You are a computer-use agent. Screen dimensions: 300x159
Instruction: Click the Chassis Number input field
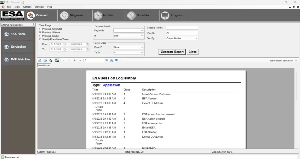pyautogui.click(x=182, y=28)
